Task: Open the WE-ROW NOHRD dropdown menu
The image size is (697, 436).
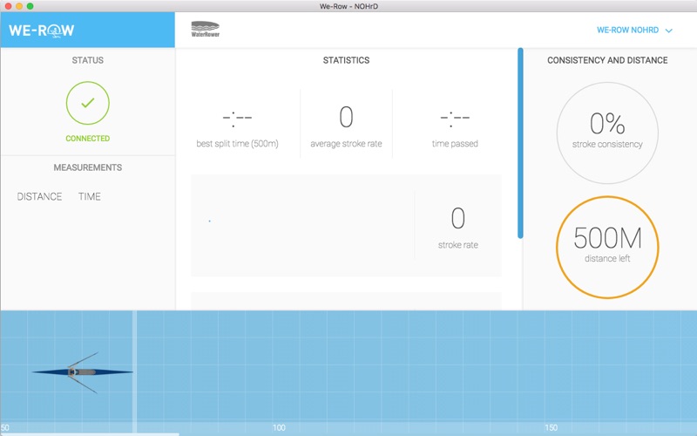Action: 634,31
